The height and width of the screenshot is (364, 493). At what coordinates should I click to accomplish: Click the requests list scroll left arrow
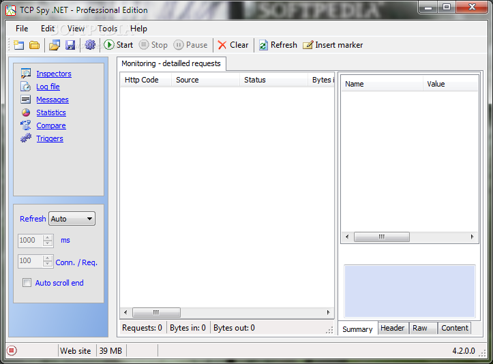[125, 312]
